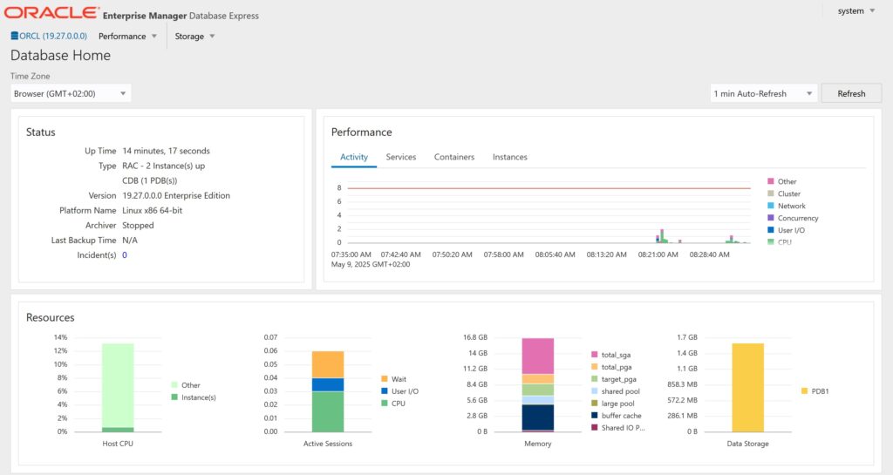Click the Incident(s) count 0 link
893x475 pixels.
(x=125, y=254)
